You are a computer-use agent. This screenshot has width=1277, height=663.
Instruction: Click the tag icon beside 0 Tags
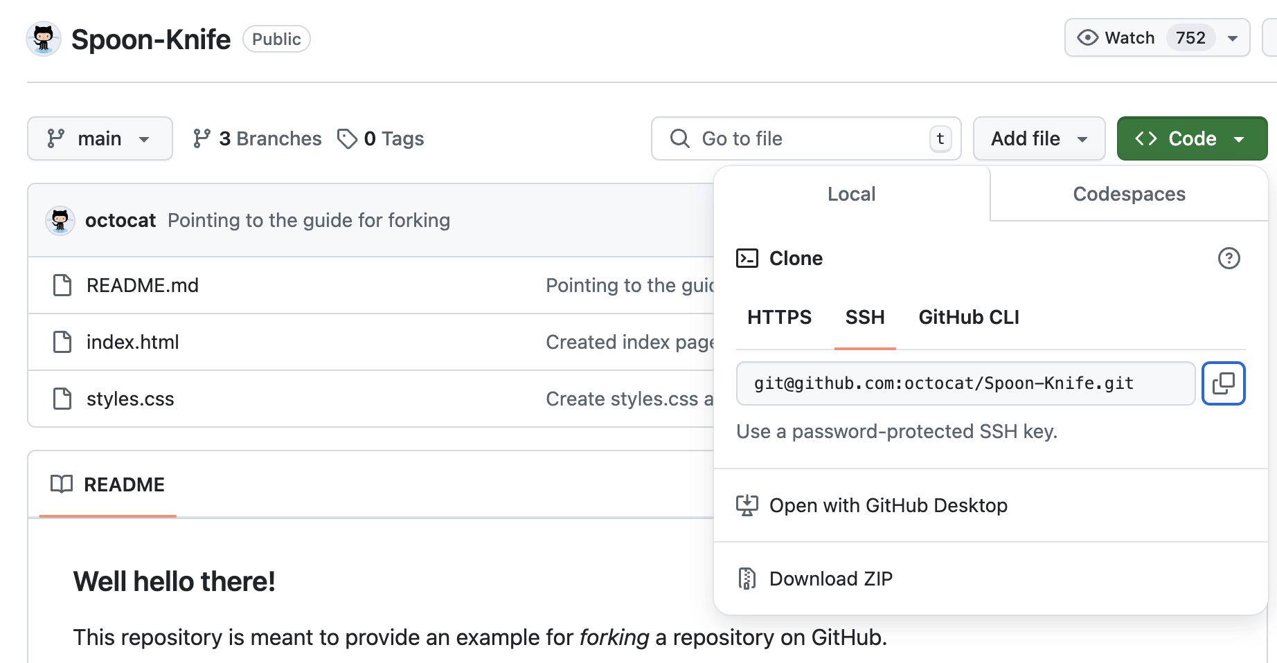pos(347,138)
